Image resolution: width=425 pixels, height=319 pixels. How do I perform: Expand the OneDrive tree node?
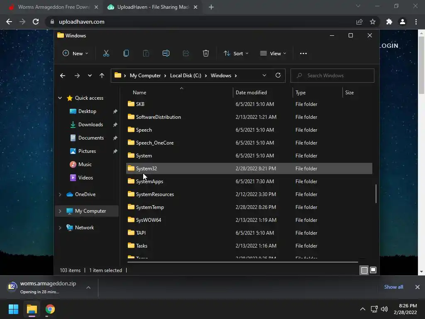[x=60, y=194]
